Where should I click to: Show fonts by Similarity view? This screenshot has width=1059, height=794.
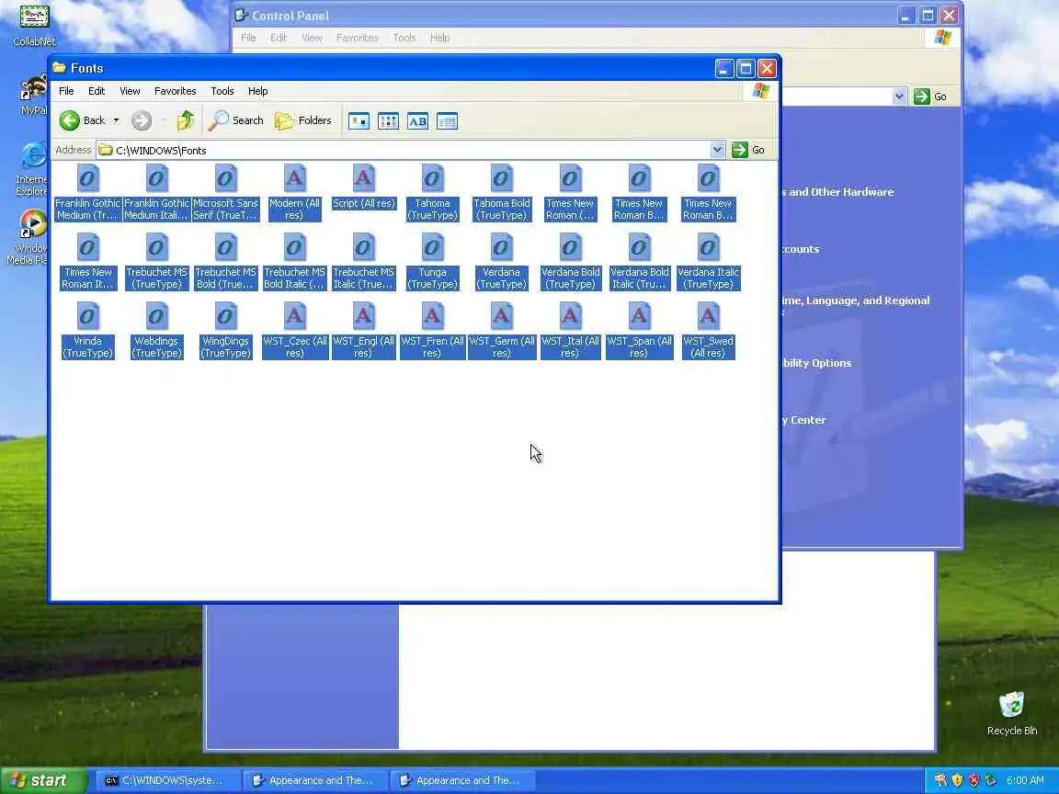coord(417,121)
